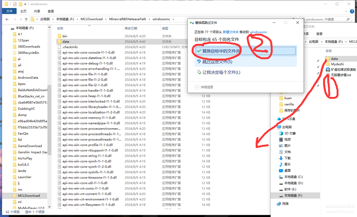
Task: Choose 替换目标中的文件 option
Action: [221, 51]
